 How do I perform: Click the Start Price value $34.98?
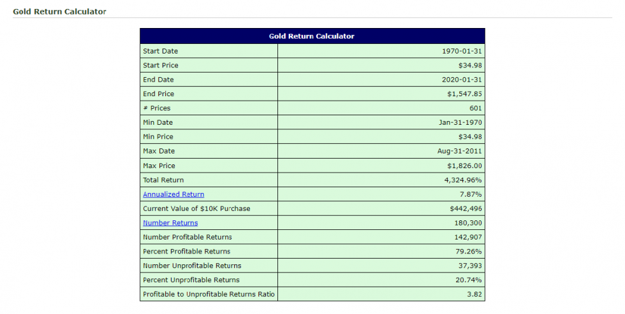coord(470,66)
